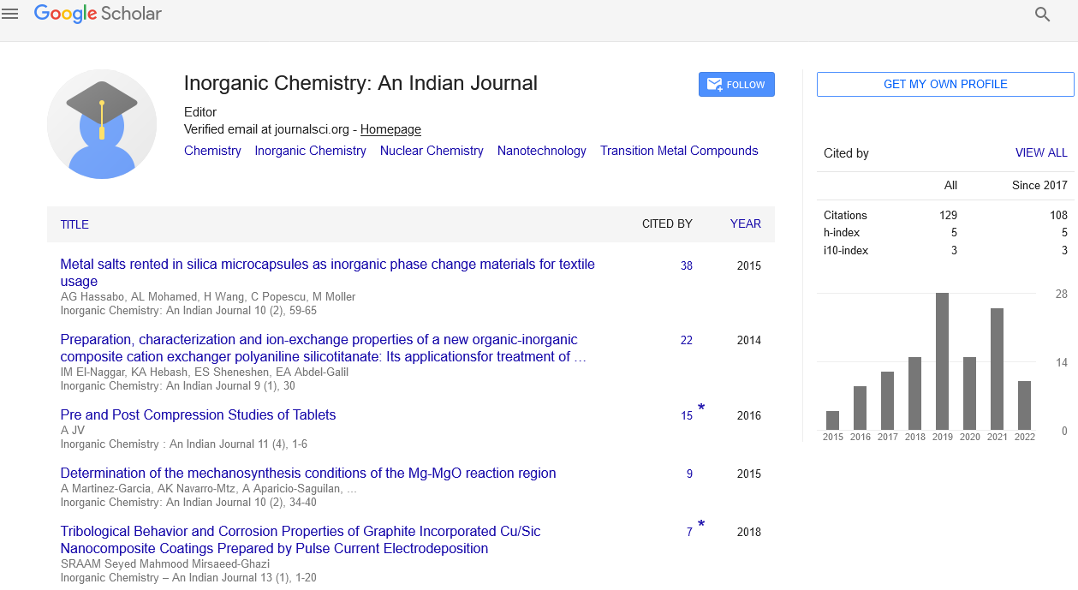
Task: Click the asterisk beside 15 citations
Action: (x=701, y=408)
